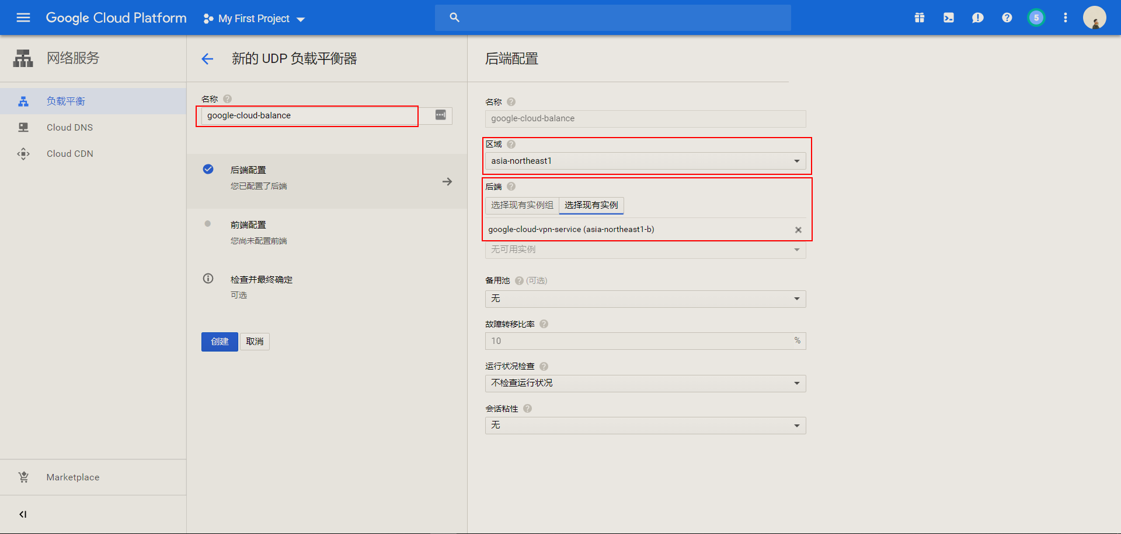Click the info icon beside 检查并最终确定
This screenshot has width=1121, height=534.
pyautogui.click(x=208, y=279)
